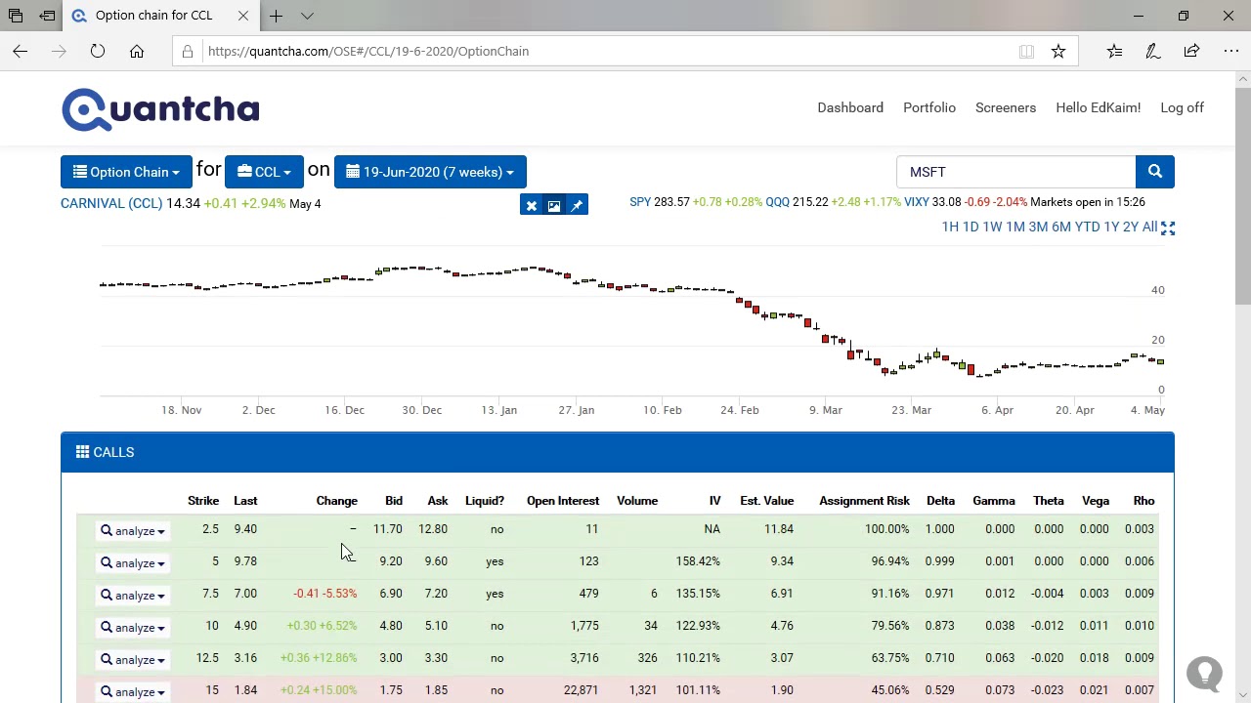Click the search magnifier button next to MSFT

pyautogui.click(x=1154, y=172)
